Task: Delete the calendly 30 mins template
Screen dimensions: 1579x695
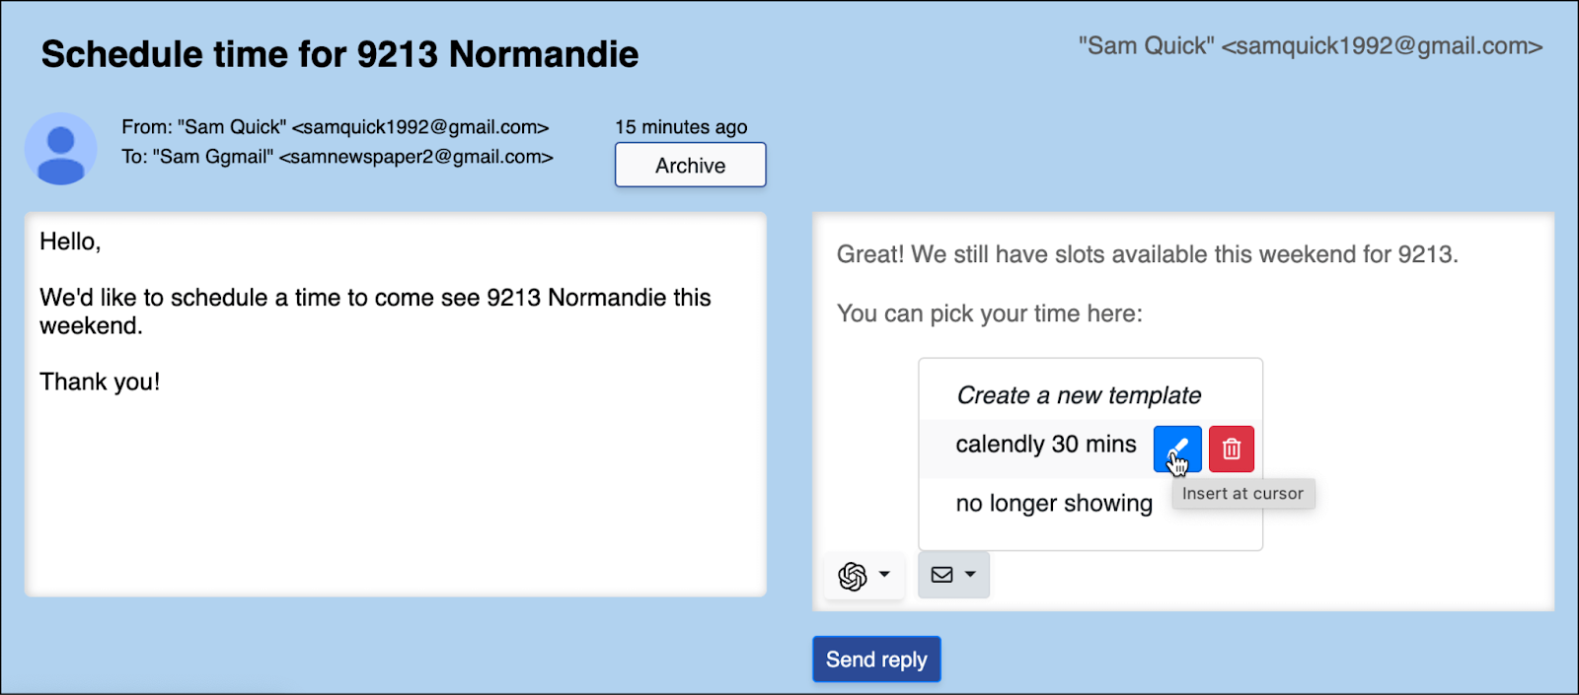Action: point(1232,450)
